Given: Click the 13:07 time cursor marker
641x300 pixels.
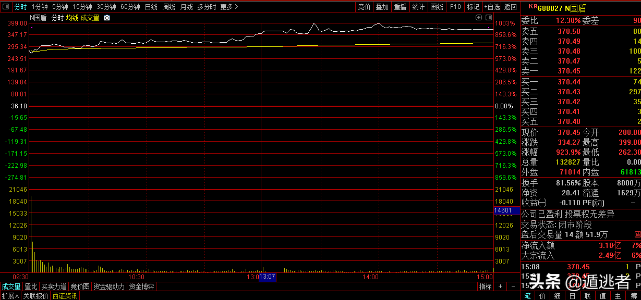Looking at the screenshot, I should point(267,277).
